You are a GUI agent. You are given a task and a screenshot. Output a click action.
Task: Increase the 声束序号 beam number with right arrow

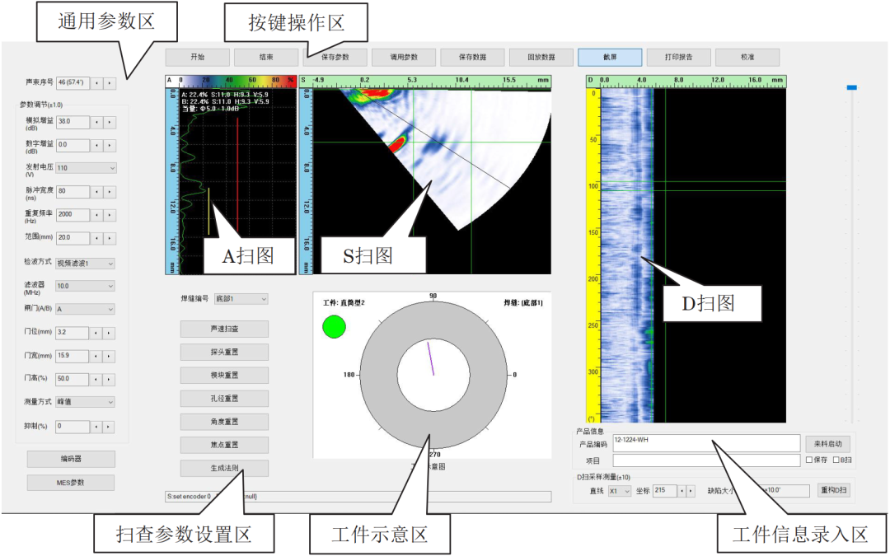(109, 83)
